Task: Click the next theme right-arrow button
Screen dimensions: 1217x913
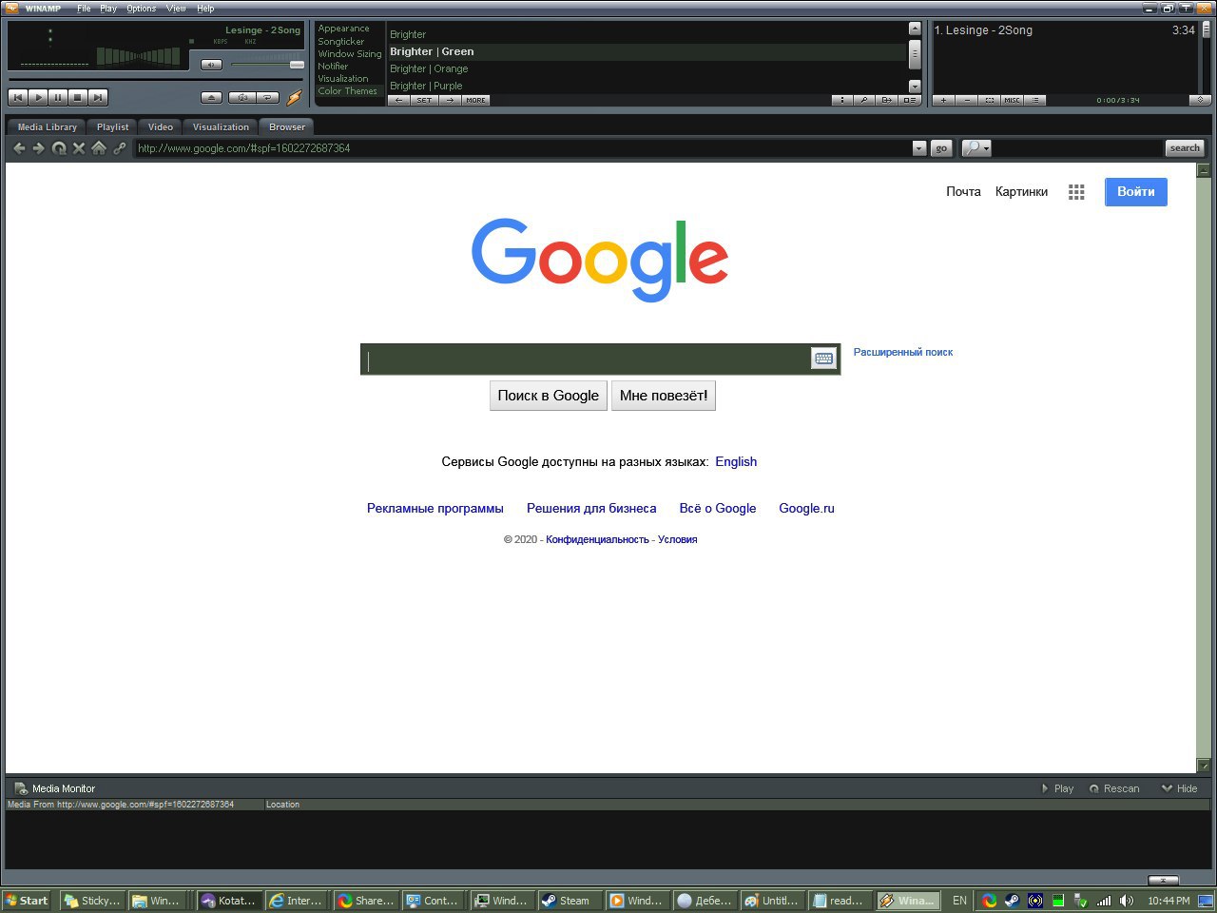Action: (450, 100)
